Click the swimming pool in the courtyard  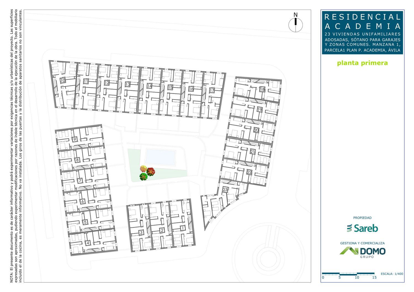(161, 157)
